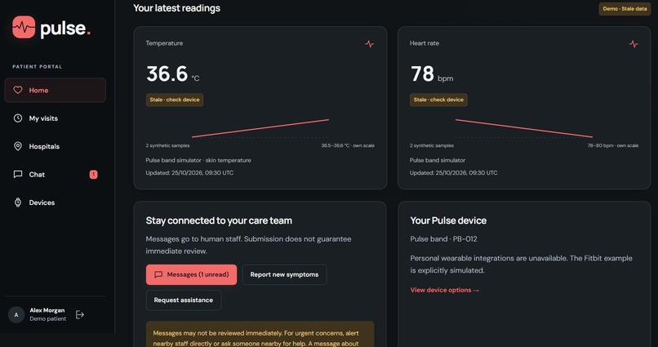The width and height of the screenshot is (658, 347).
Task: Click Temperature card Updated timestamp
Action: click(189, 173)
